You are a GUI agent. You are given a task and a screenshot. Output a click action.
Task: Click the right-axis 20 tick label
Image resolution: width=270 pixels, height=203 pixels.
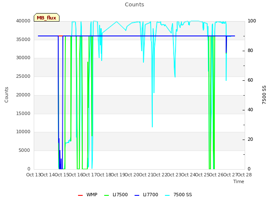(250, 140)
